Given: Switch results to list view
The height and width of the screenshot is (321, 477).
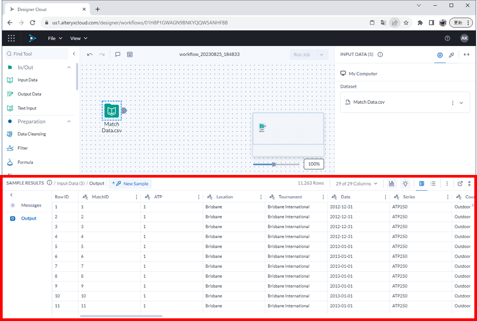Looking at the screenshot, I should point(433,184).
